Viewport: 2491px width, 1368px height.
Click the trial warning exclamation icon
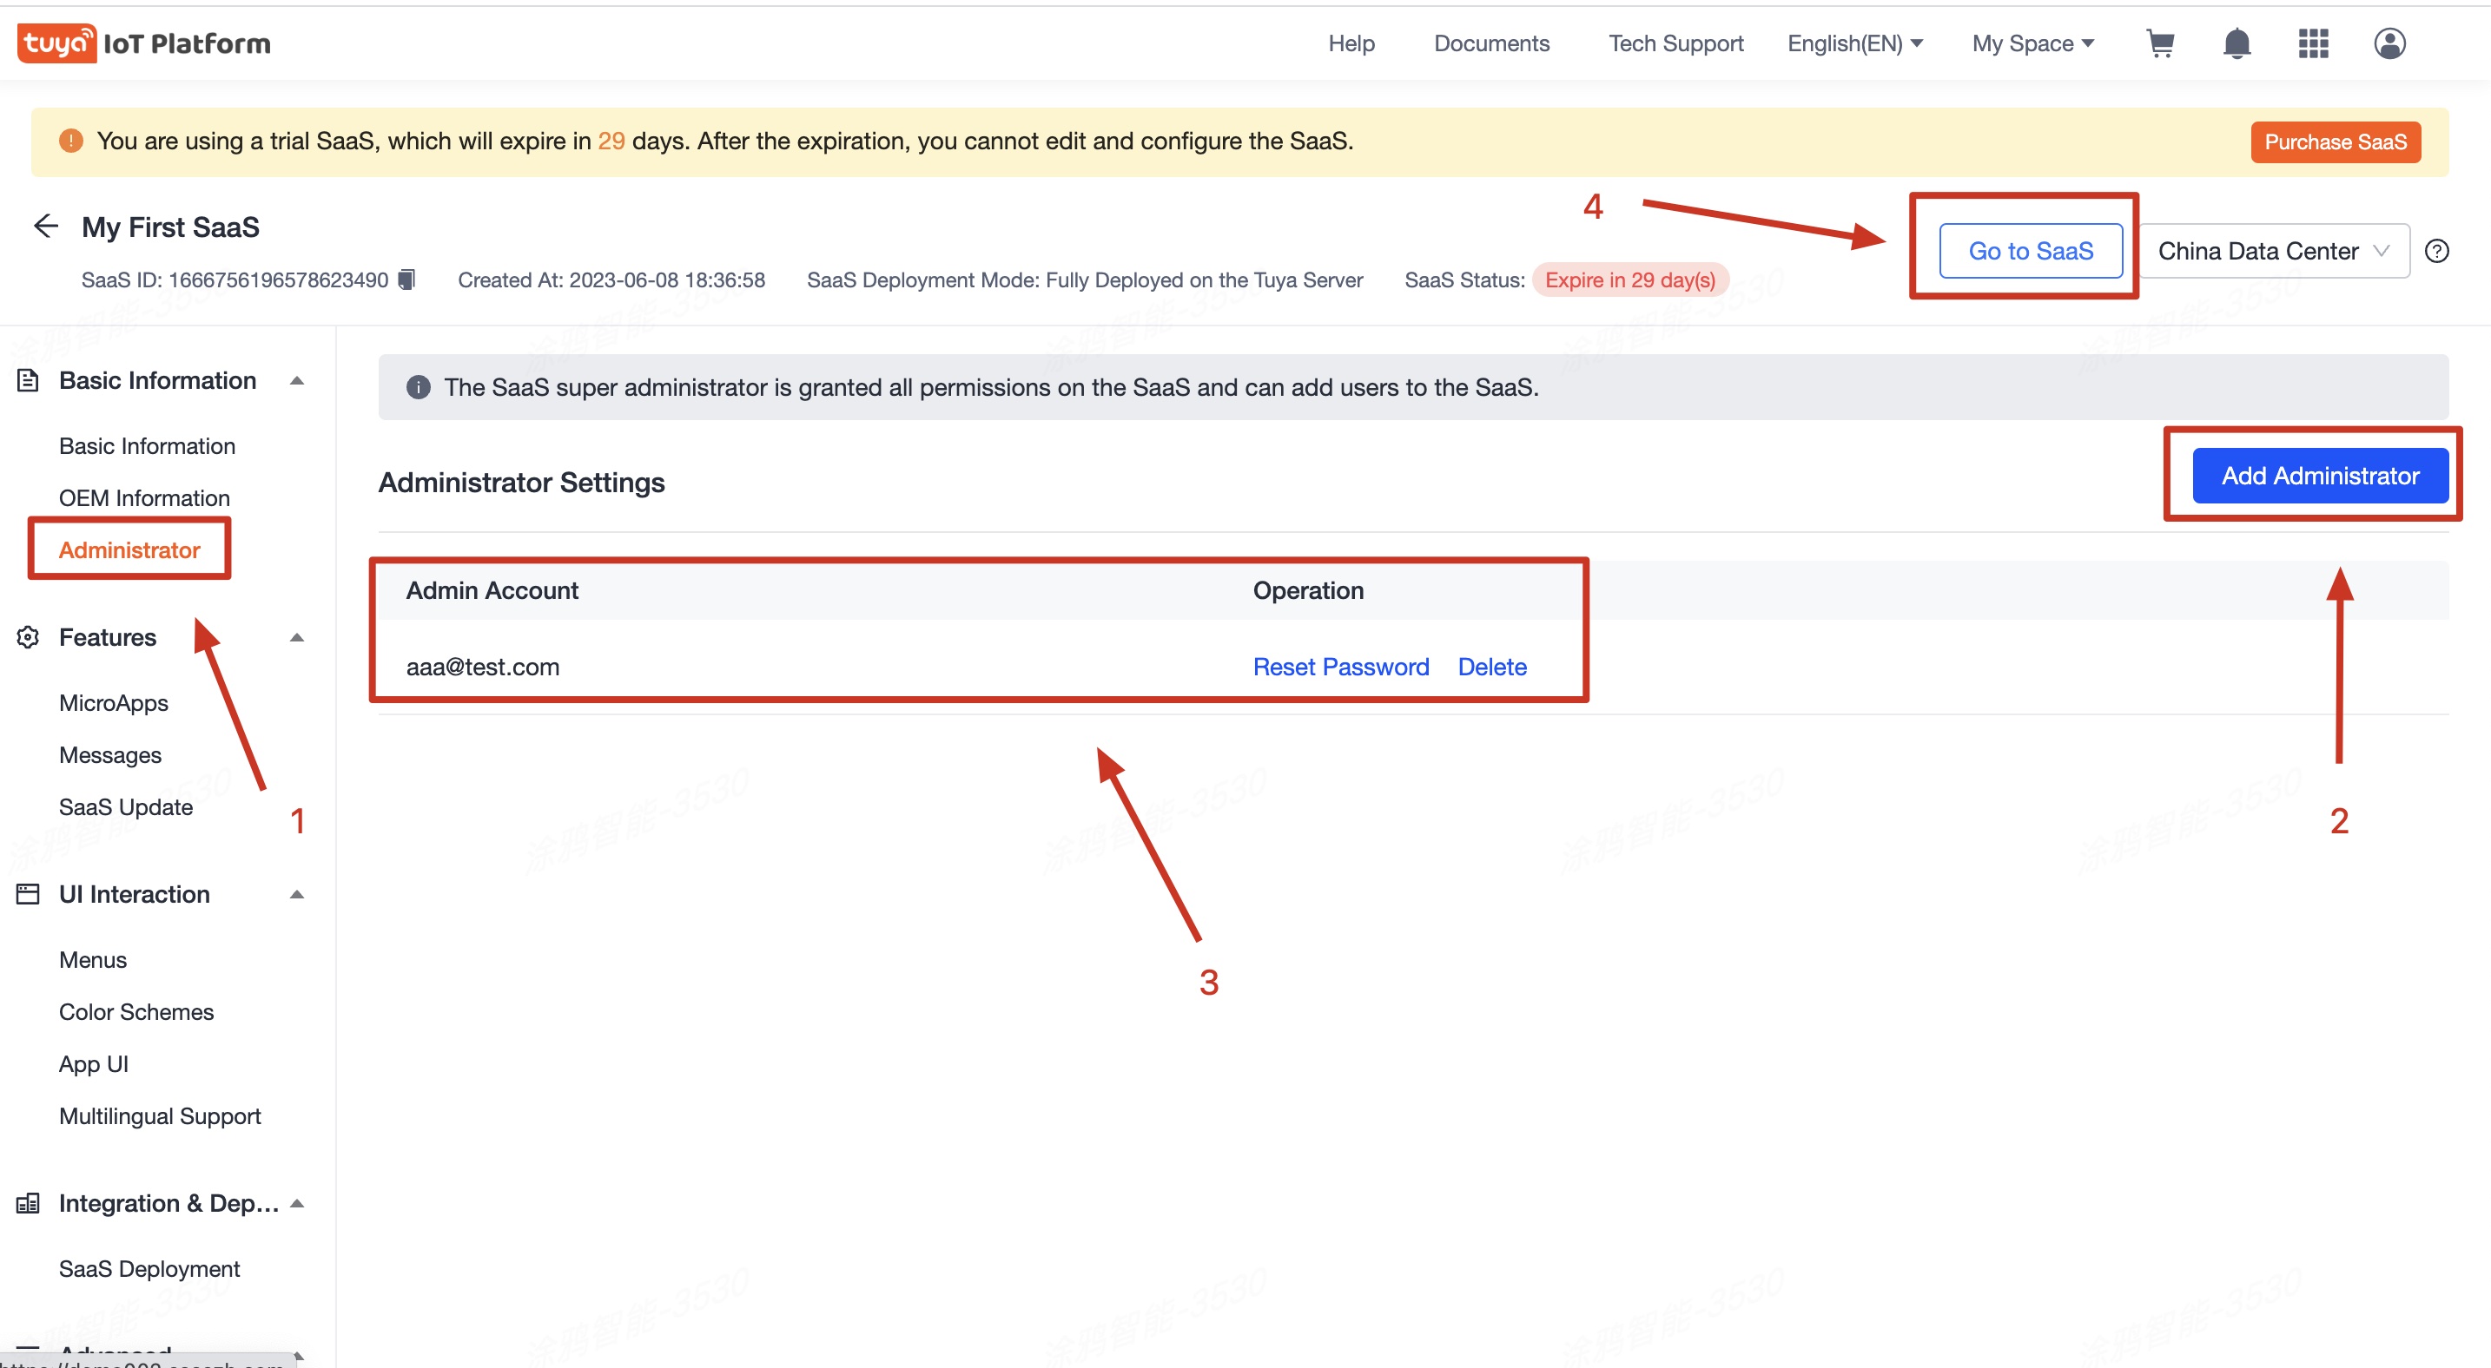coord(70,141)
